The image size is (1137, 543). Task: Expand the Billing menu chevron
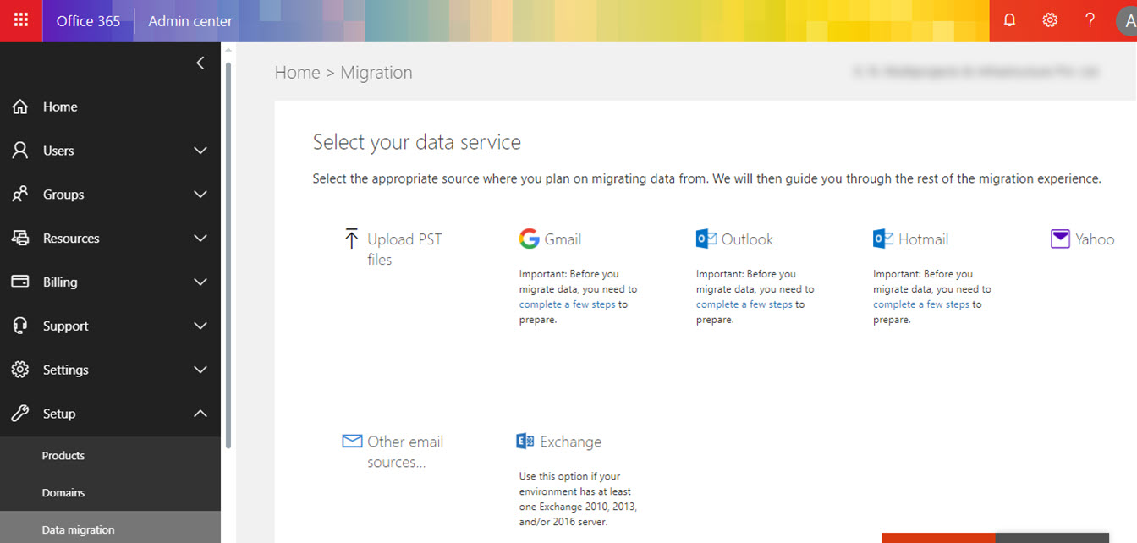[200, 282]
